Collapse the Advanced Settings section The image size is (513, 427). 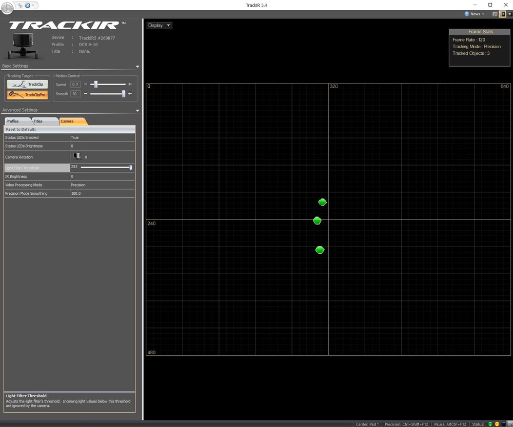point(137,111)
